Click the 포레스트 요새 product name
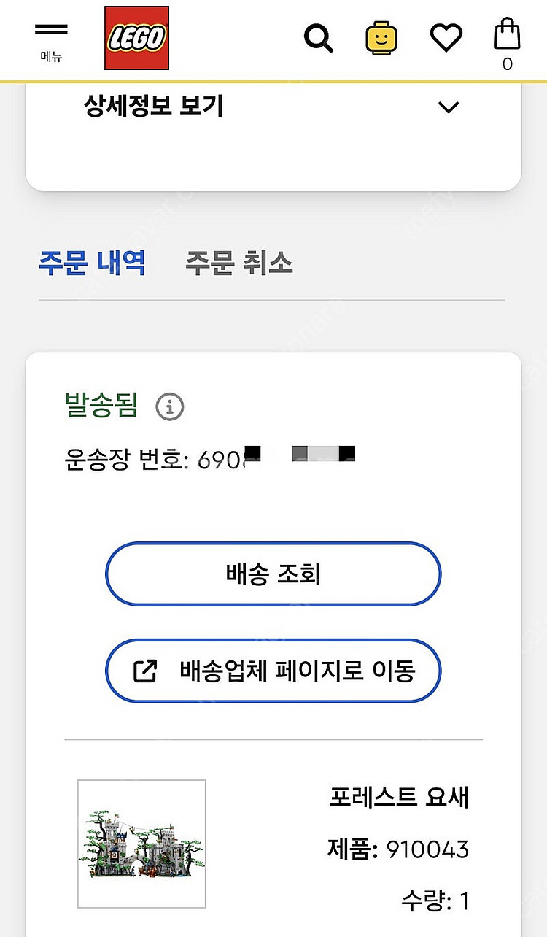Screen dimensions: 547x937 tap(398, 797)
